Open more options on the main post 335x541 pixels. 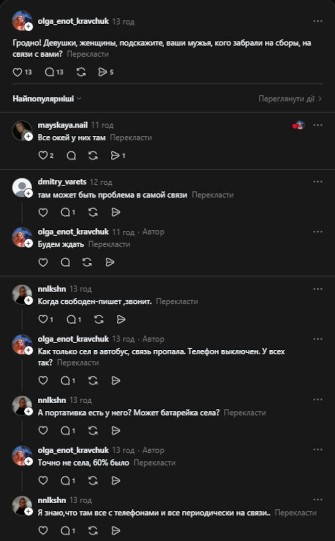click(x=318, y=21)
